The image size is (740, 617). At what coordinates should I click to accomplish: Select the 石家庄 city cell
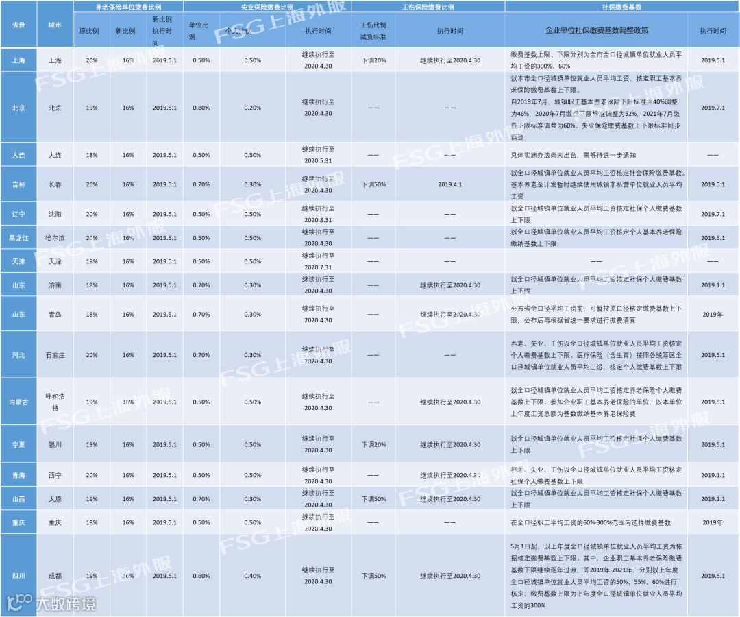click(x=55, y=355)
